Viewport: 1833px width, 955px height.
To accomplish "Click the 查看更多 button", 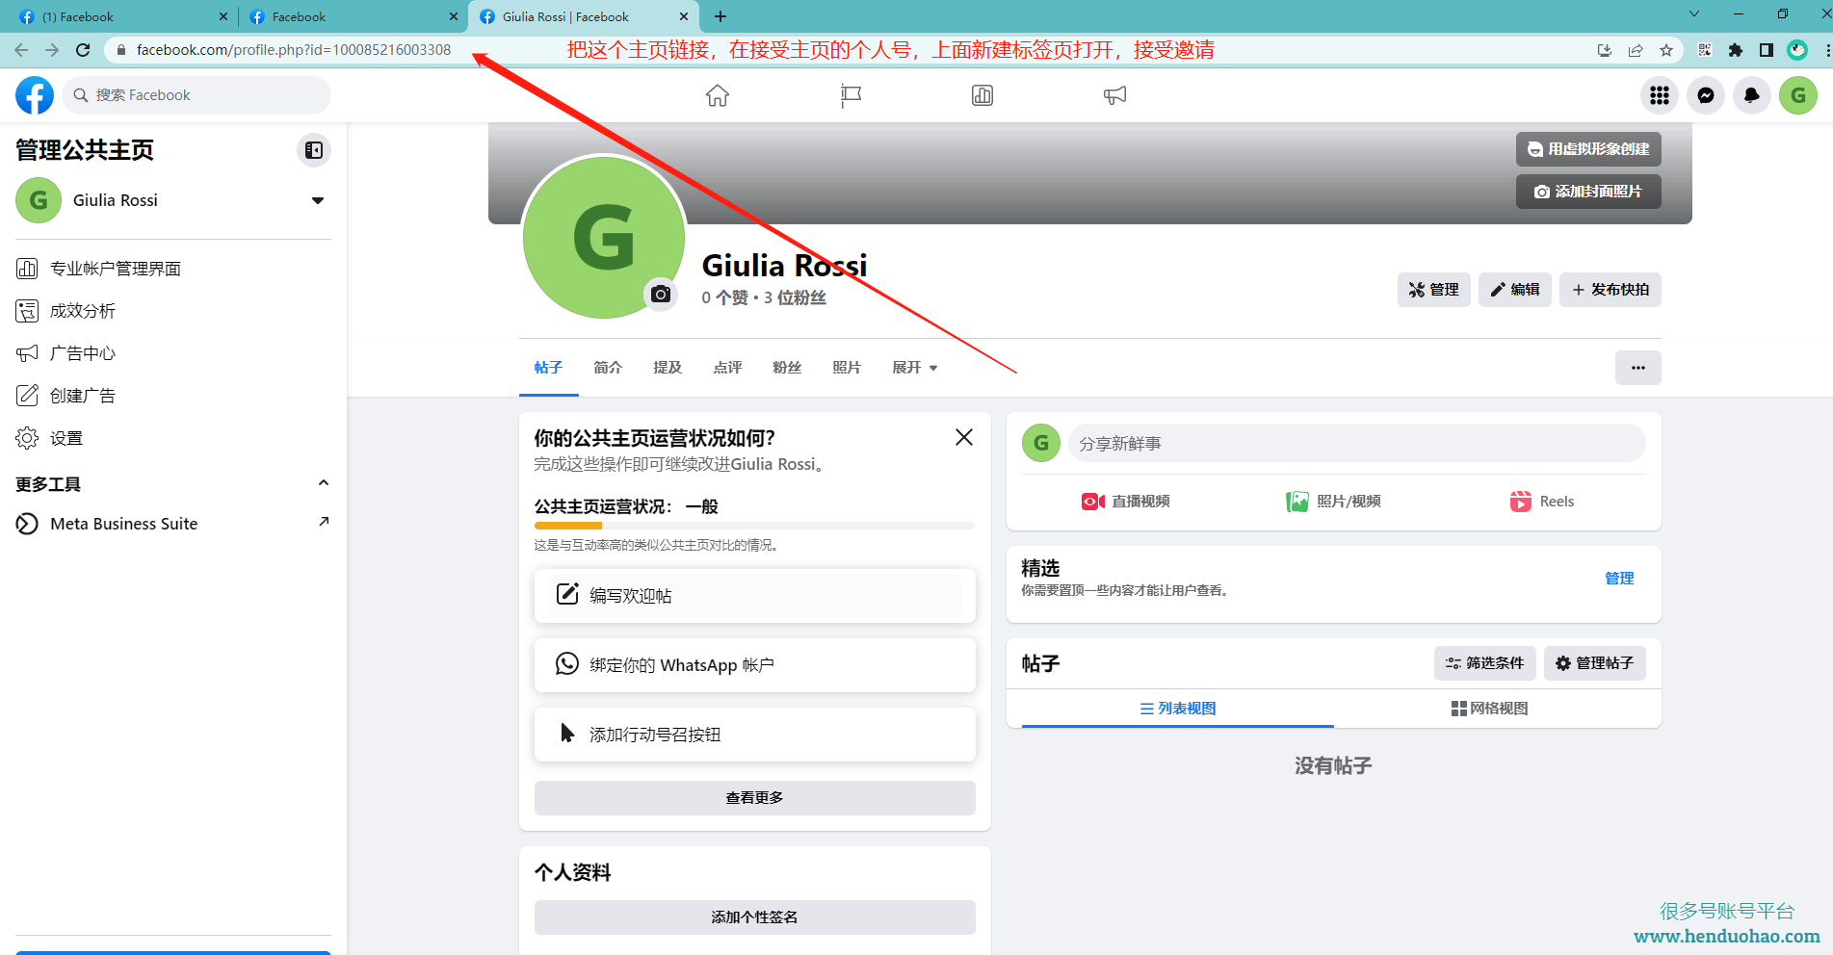I will (755, 798).
